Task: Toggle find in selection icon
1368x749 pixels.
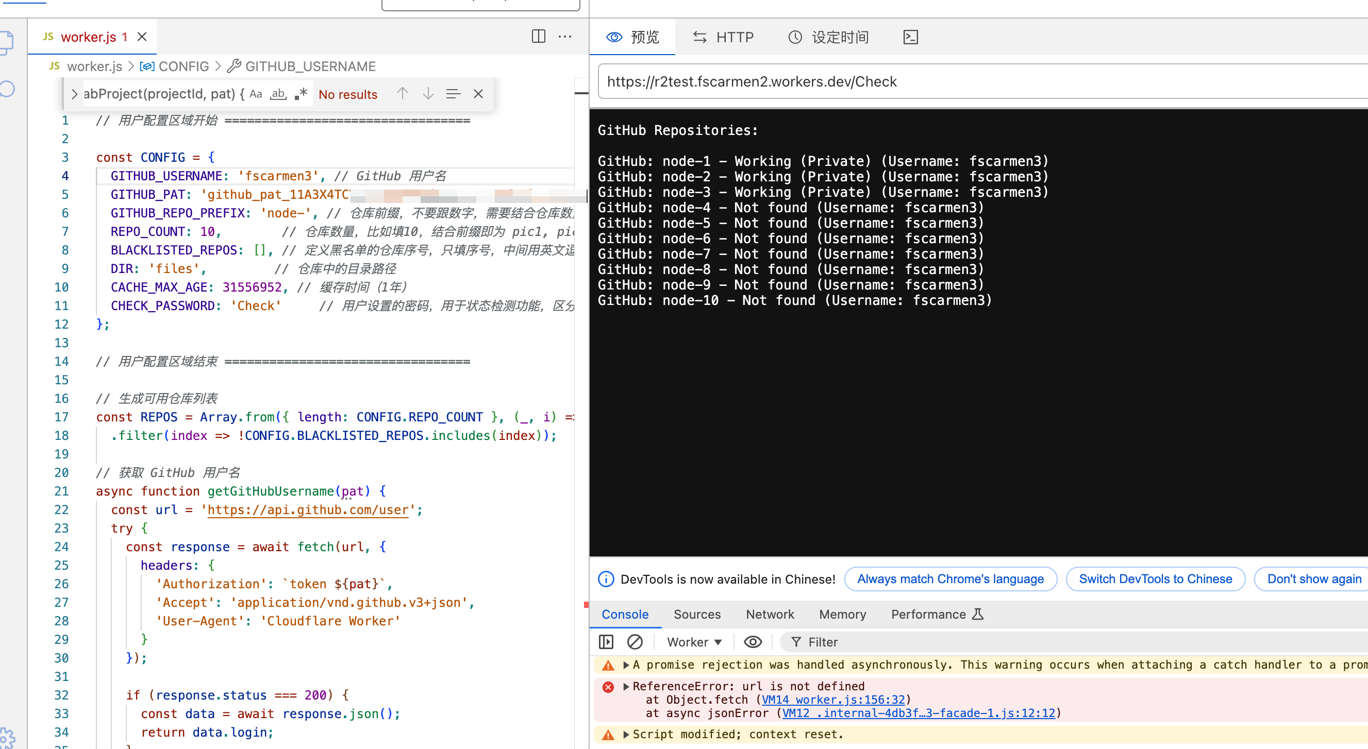Action: tap(453, 94)
